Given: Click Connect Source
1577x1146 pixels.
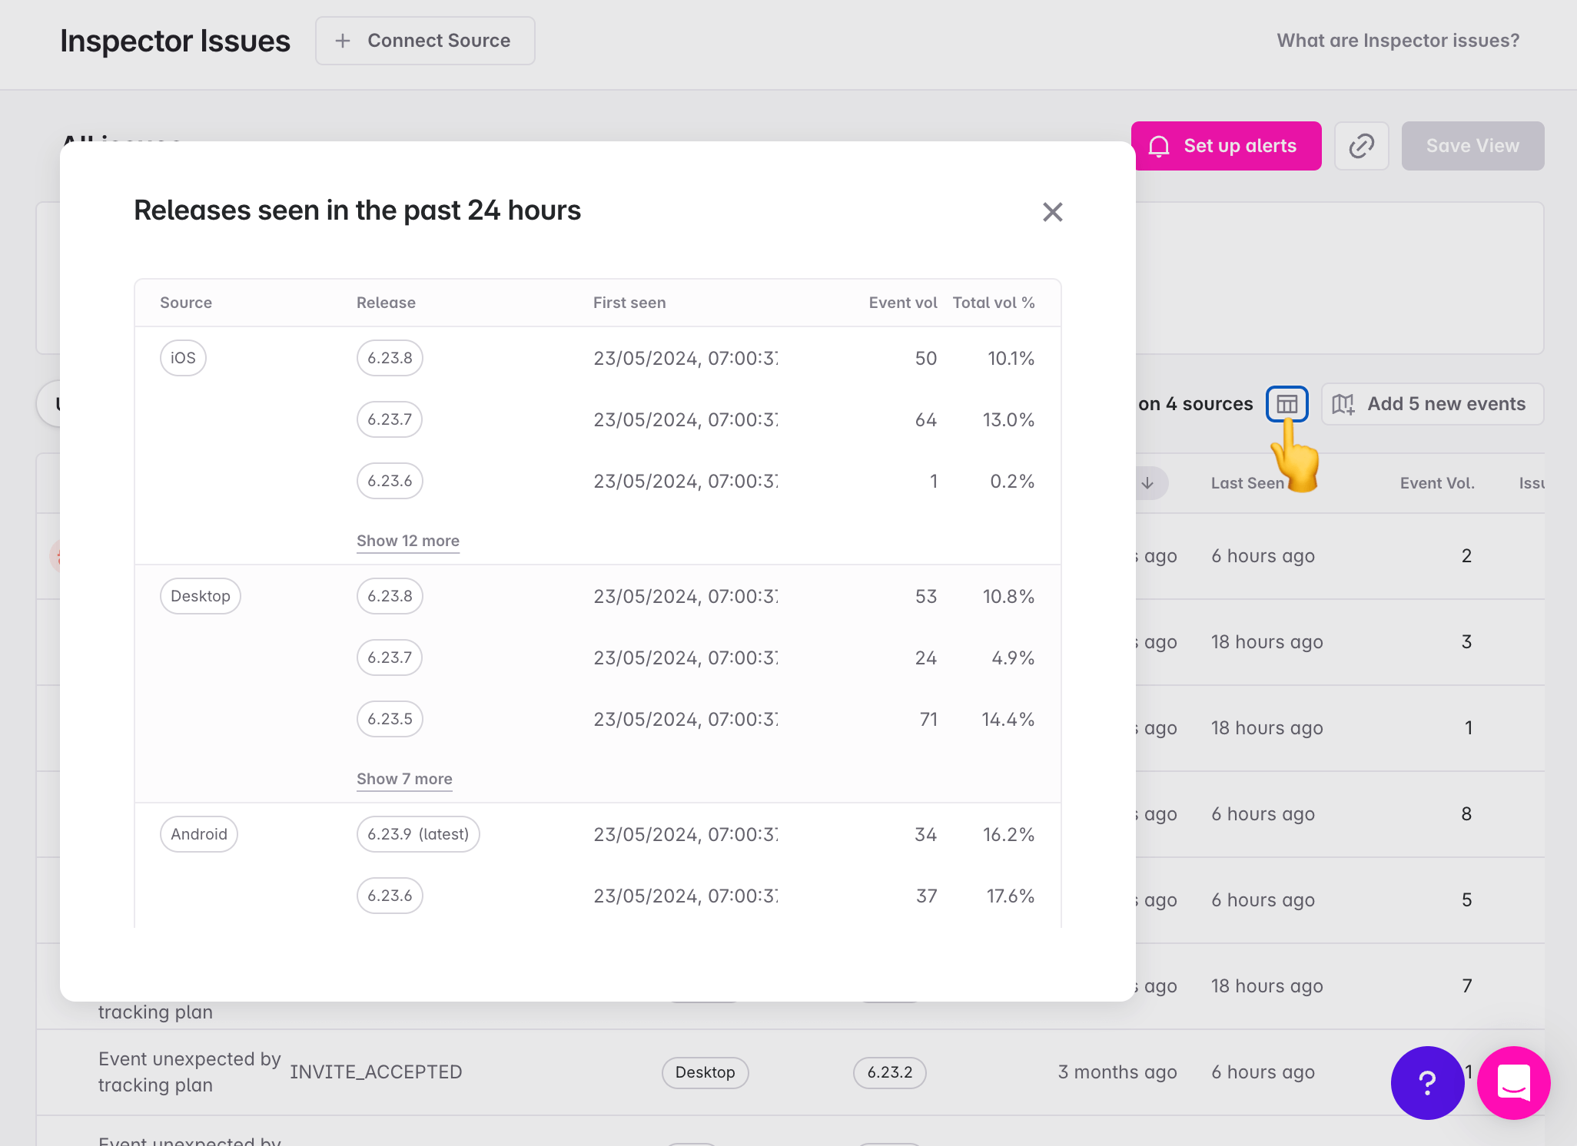Looking at the screenshot, I should click(426, 41).
